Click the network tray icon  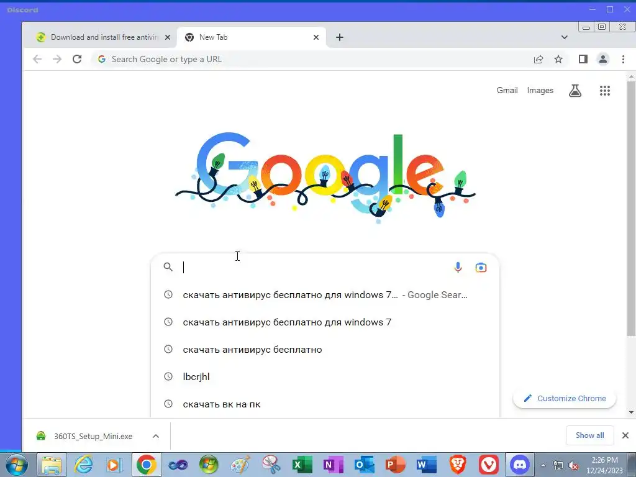pos(558,466)
